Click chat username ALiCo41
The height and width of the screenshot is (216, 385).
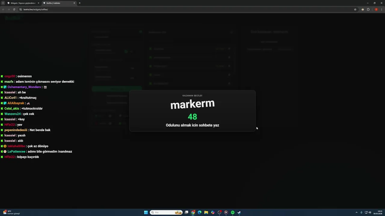[11, 98]
